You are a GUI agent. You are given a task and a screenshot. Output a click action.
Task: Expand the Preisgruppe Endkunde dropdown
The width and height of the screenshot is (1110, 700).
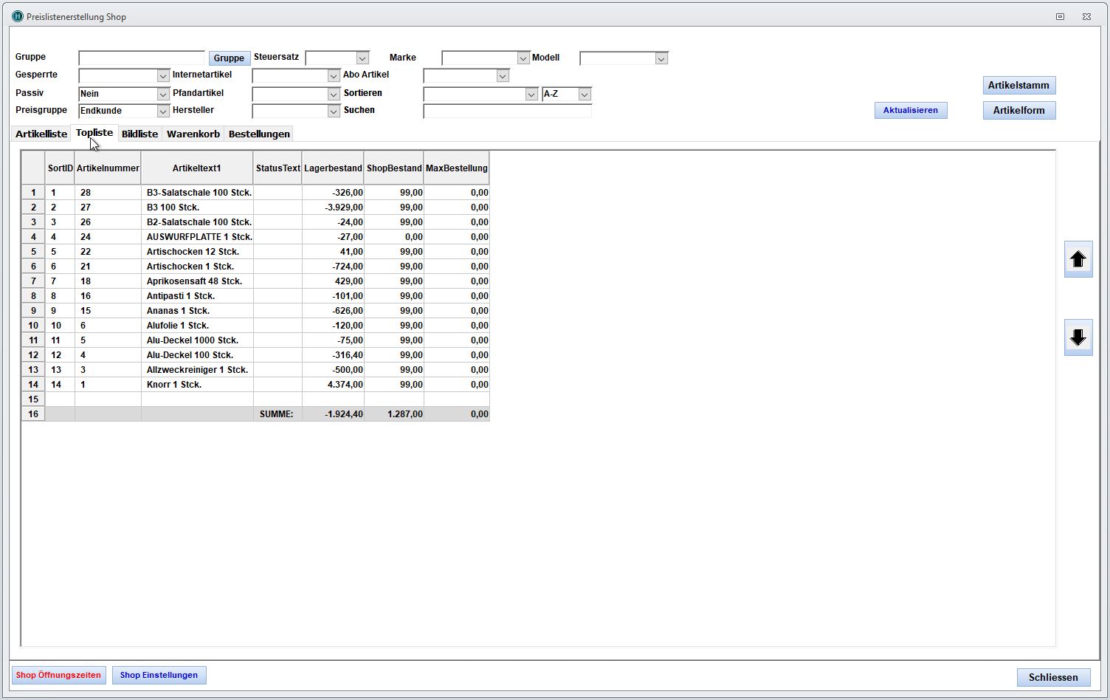pos(162,111)
